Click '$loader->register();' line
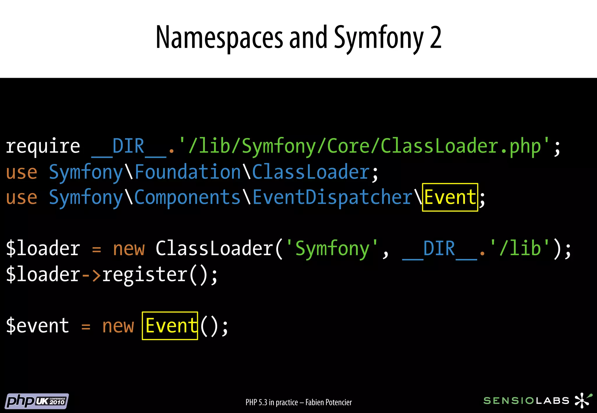Viewport: 597px width, 413px height. 112,274
